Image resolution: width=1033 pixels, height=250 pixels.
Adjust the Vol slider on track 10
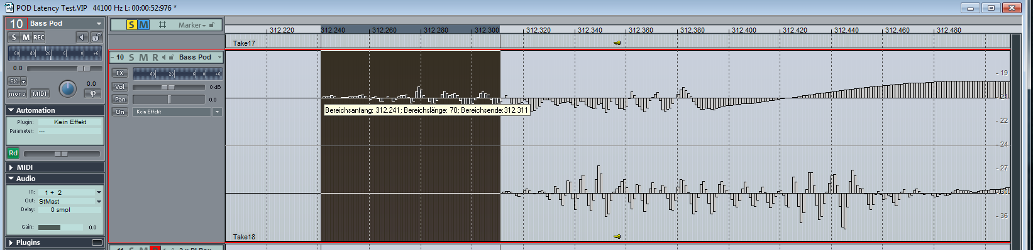(168, 87)
